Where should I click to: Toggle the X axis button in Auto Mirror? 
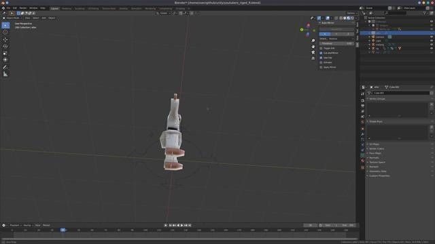coord(325,34)
